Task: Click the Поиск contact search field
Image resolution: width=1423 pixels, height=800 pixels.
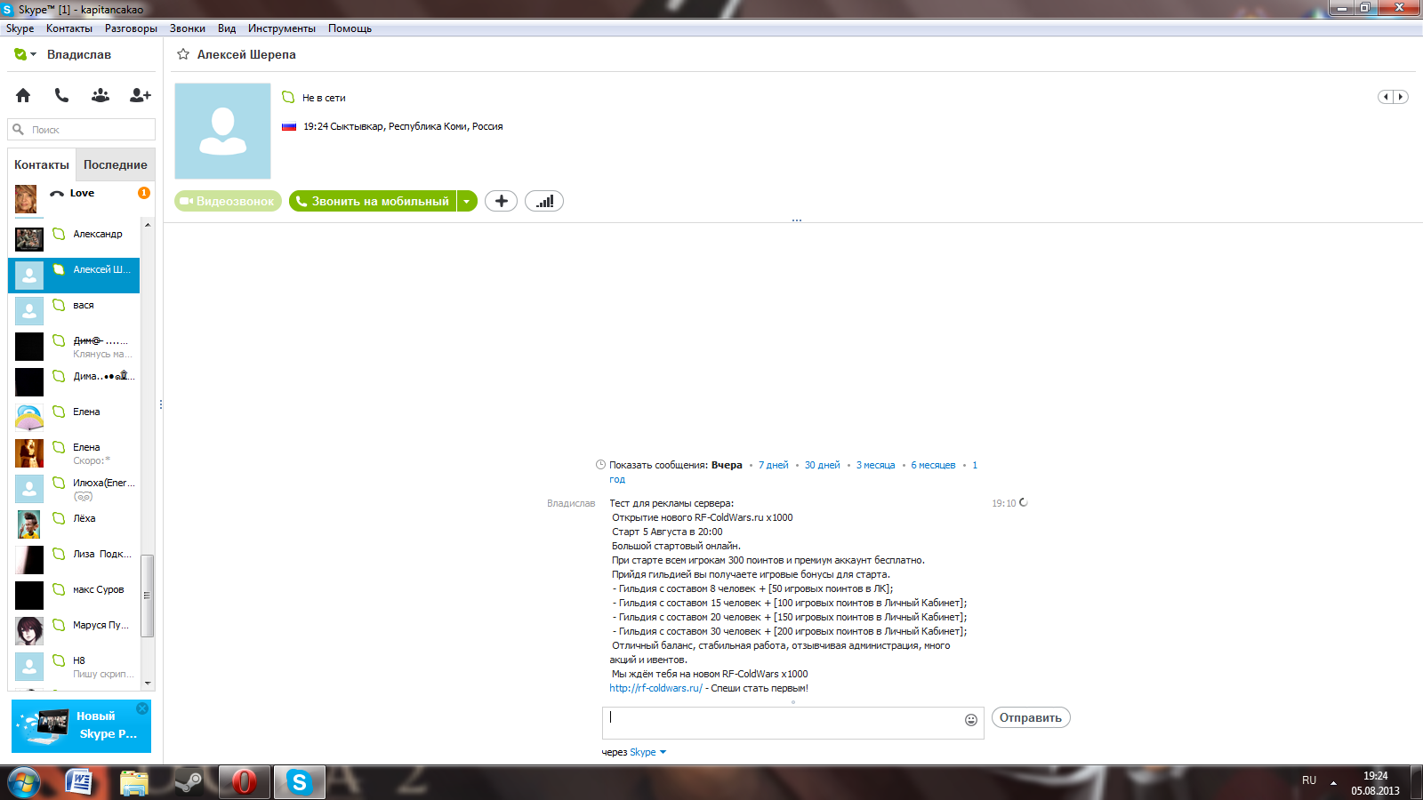Action: coord(82,130)
